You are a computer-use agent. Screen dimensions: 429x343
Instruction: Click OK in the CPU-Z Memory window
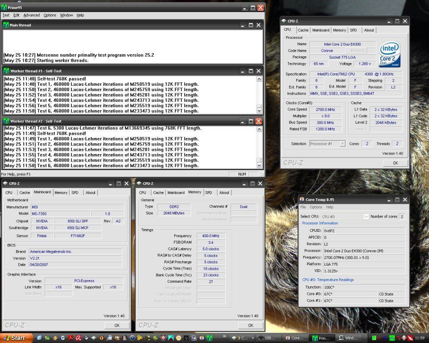[251, 325]
